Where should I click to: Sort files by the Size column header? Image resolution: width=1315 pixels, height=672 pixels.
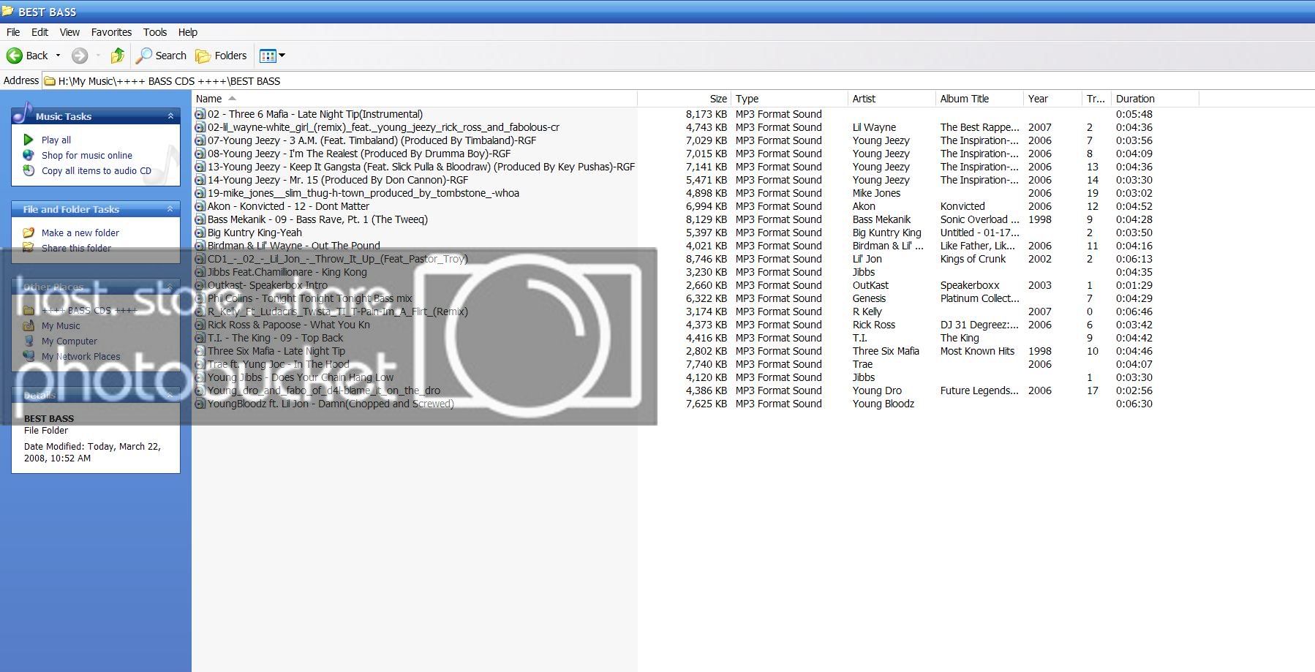pos(684,99)
